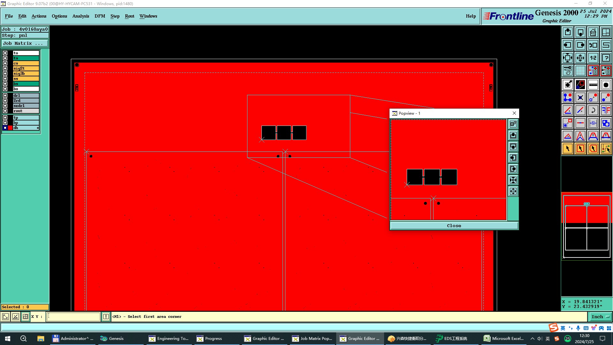Click the 1:2 zoom scale icon
The image size is (613, 345).
click(x=593, y=58)
